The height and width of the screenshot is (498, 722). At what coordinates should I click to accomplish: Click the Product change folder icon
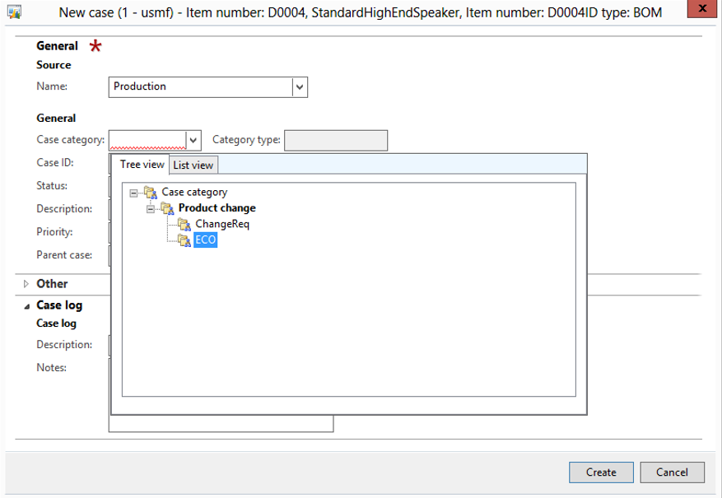click(167, 208)
